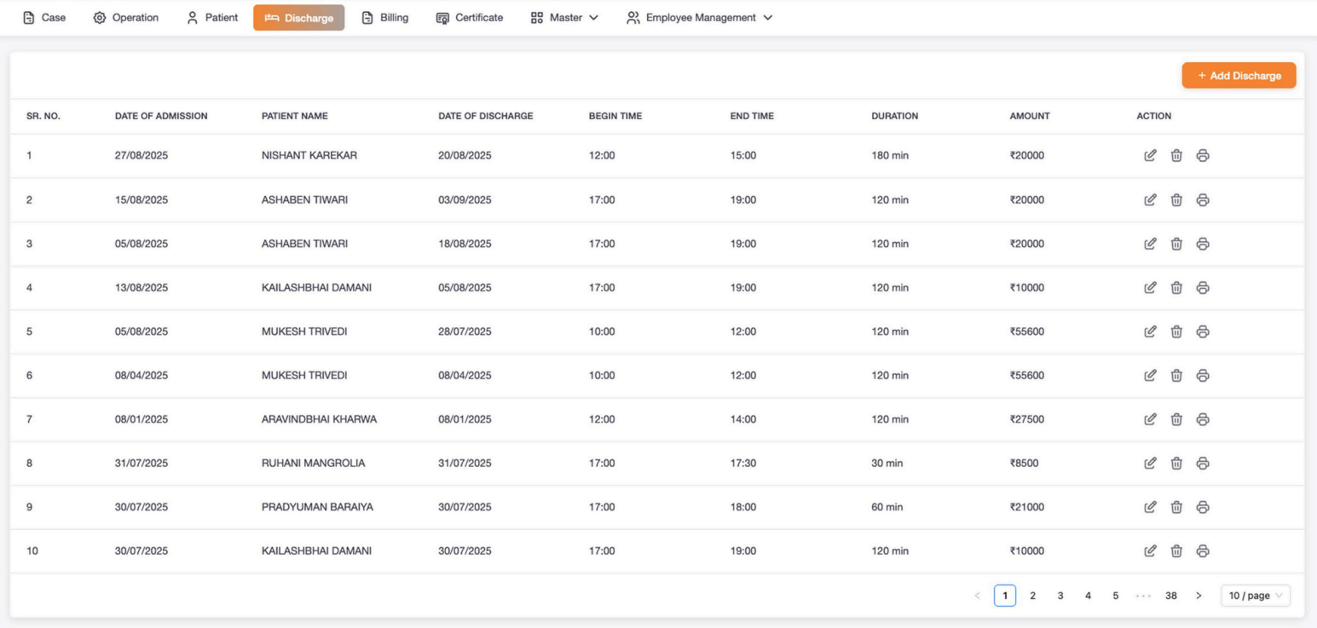Delete Pradyuman Baraiya's discharge entry
Screen dimensions: 1317x628
(1176, 507)
